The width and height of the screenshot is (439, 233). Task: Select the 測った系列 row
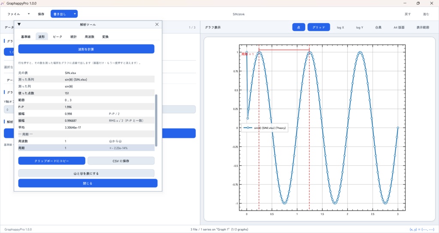click(x=86, y=79)
